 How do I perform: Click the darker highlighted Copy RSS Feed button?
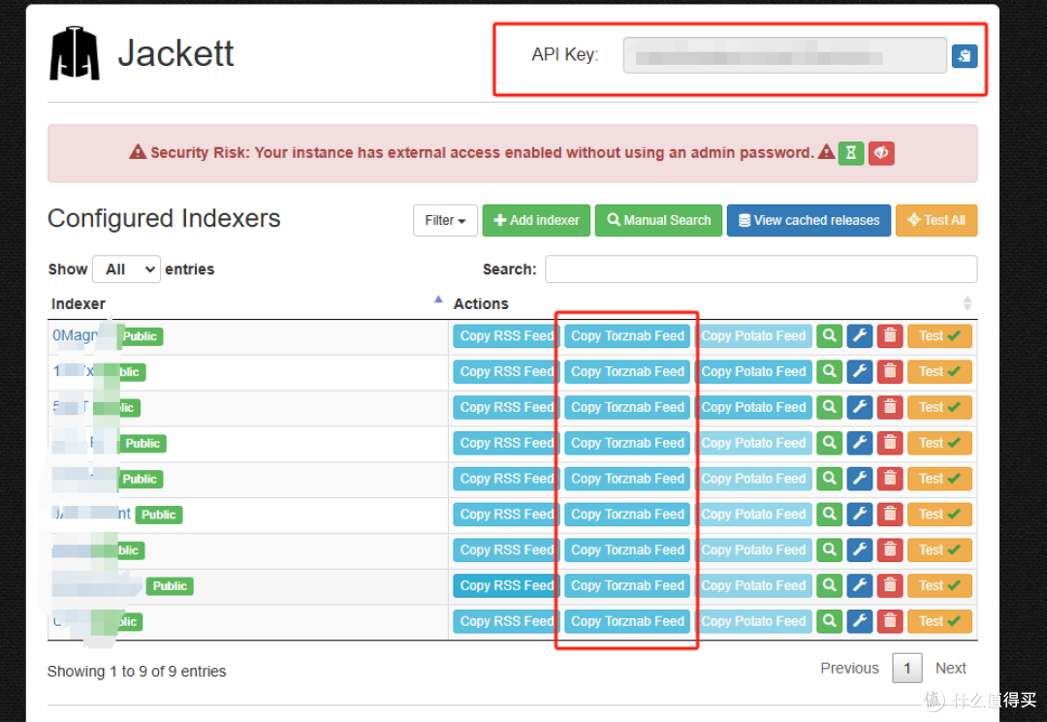505,586
